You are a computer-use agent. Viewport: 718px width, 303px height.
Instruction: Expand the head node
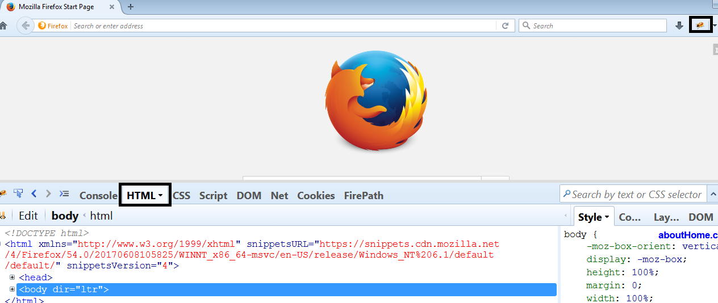point(12,277)
